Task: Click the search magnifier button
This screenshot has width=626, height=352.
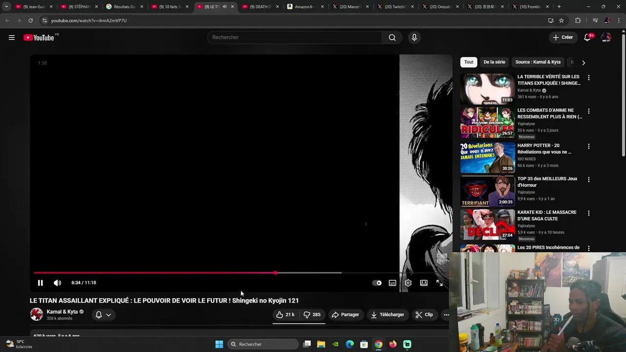Action: pyautogui.click(x=392, y=38)
